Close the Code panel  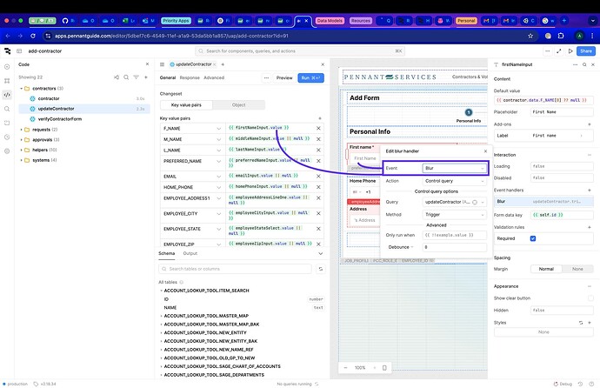coord(147,64)
